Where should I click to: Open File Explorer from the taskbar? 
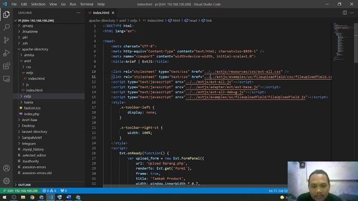(x=23, y=197)
